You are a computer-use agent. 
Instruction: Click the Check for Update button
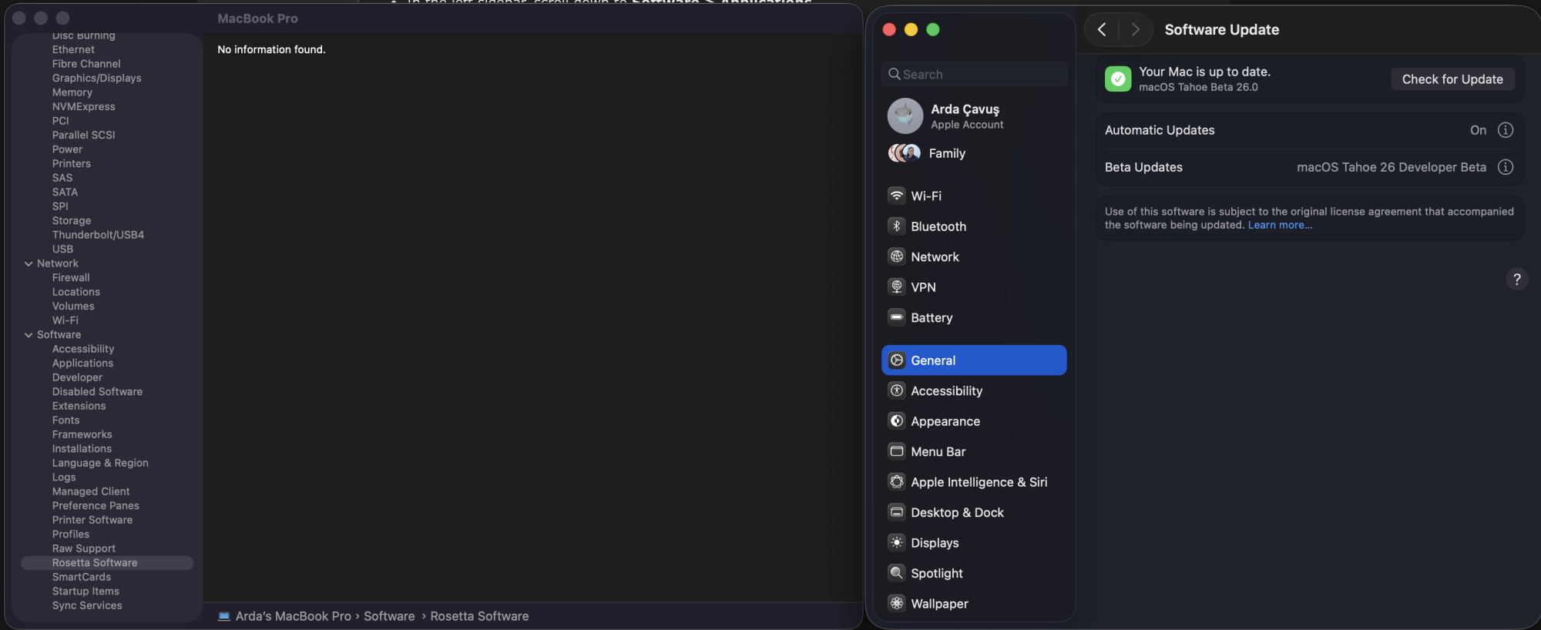(1452, 79)
